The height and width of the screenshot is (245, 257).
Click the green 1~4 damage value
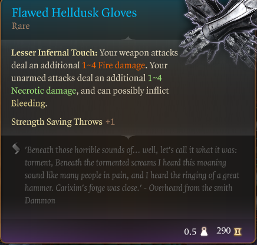click(x=154, y=78)
